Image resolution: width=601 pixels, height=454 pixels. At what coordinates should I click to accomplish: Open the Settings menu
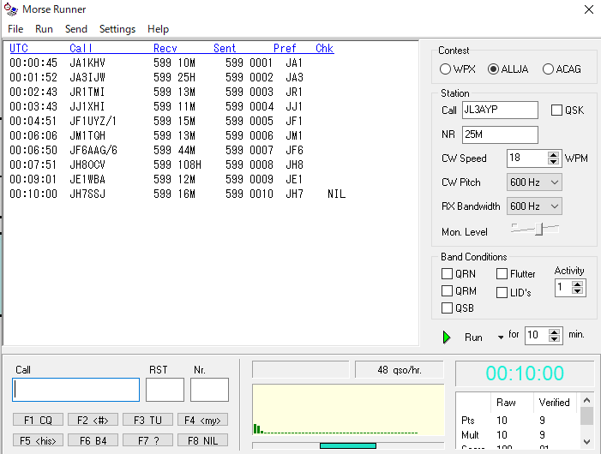117,29
